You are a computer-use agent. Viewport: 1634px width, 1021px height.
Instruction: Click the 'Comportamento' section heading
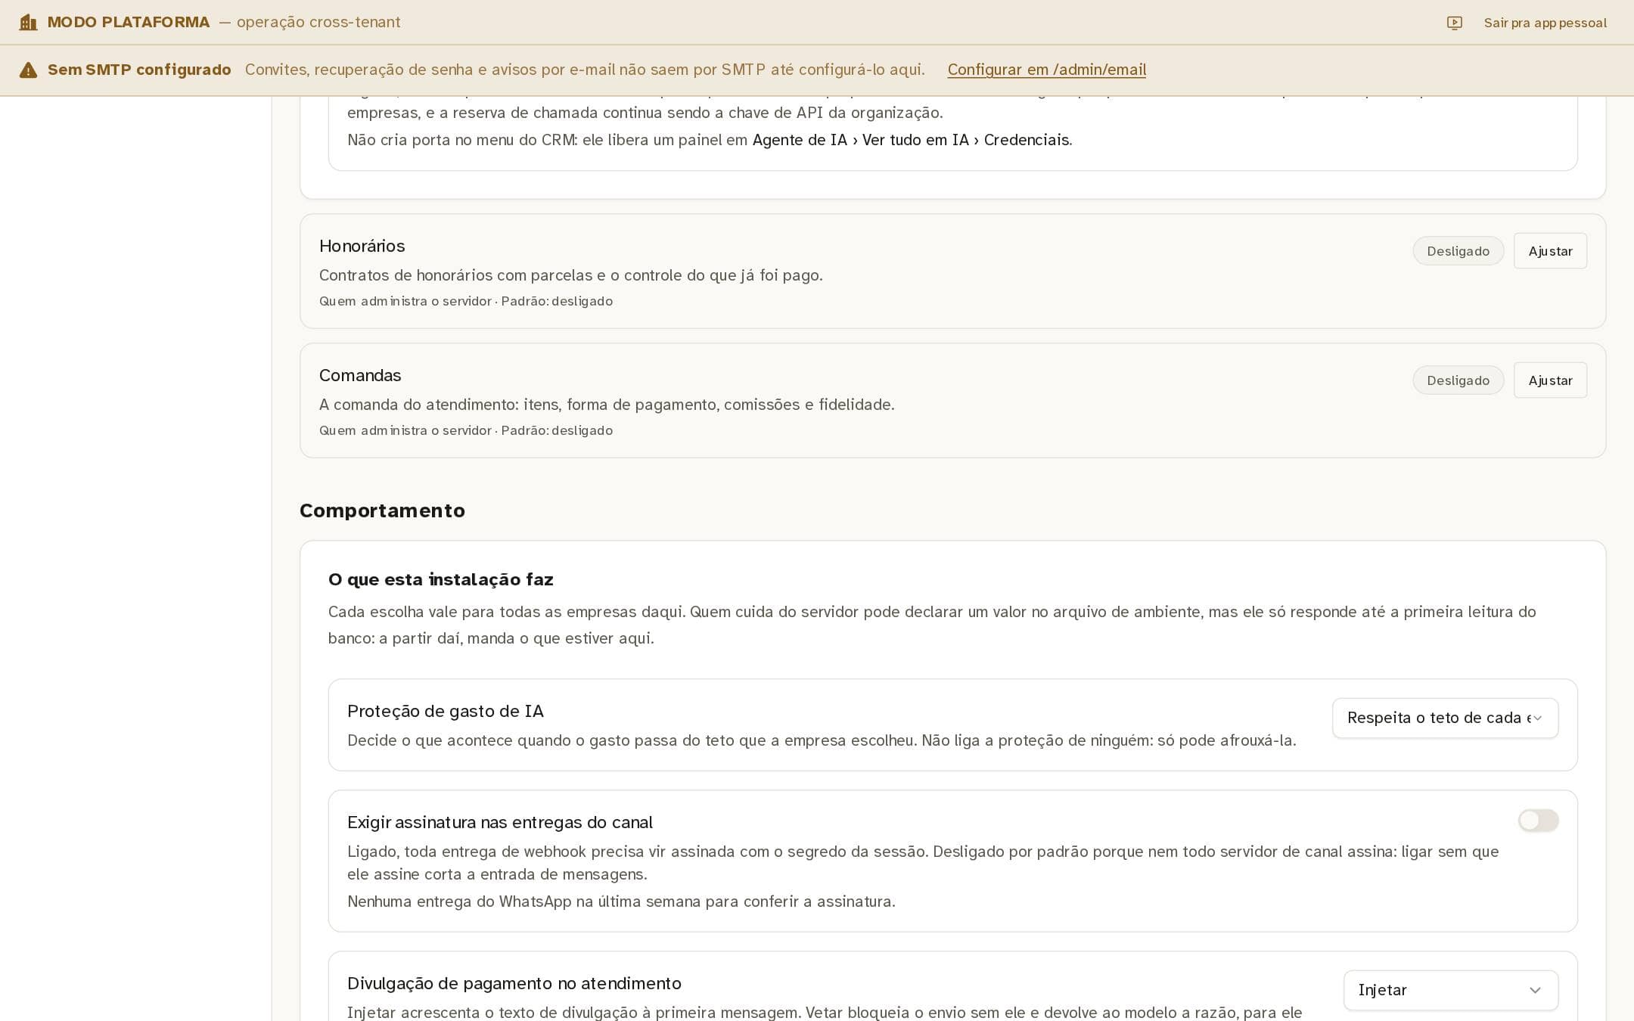(x=382, y=510)
